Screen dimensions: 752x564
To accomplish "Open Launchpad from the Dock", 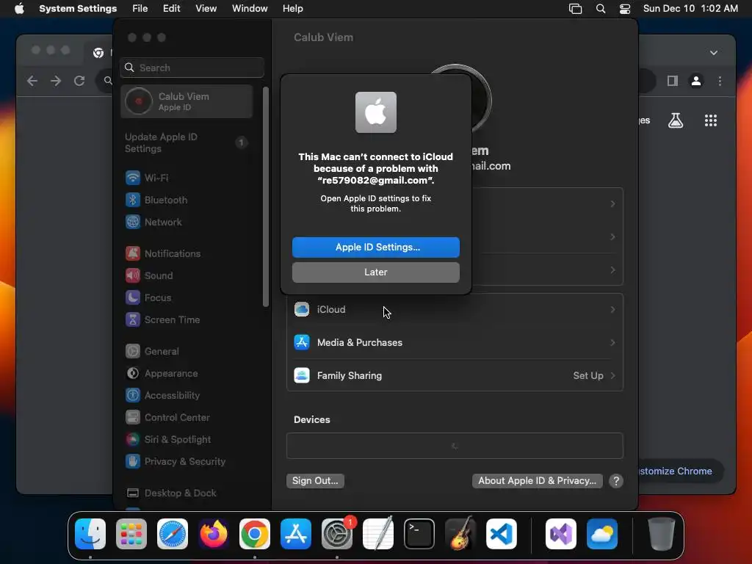I will (131, 534).
